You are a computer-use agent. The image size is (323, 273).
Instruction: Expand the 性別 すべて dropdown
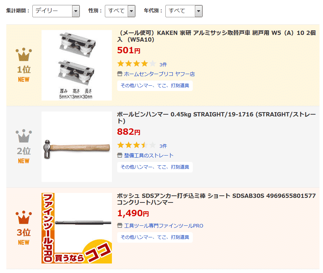(x=120, y=11)
